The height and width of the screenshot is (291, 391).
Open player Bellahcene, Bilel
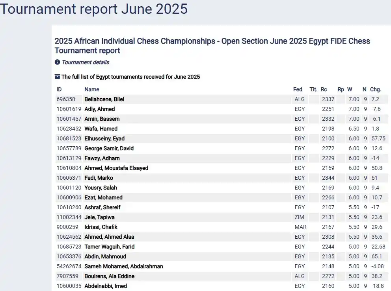point(104,99)
